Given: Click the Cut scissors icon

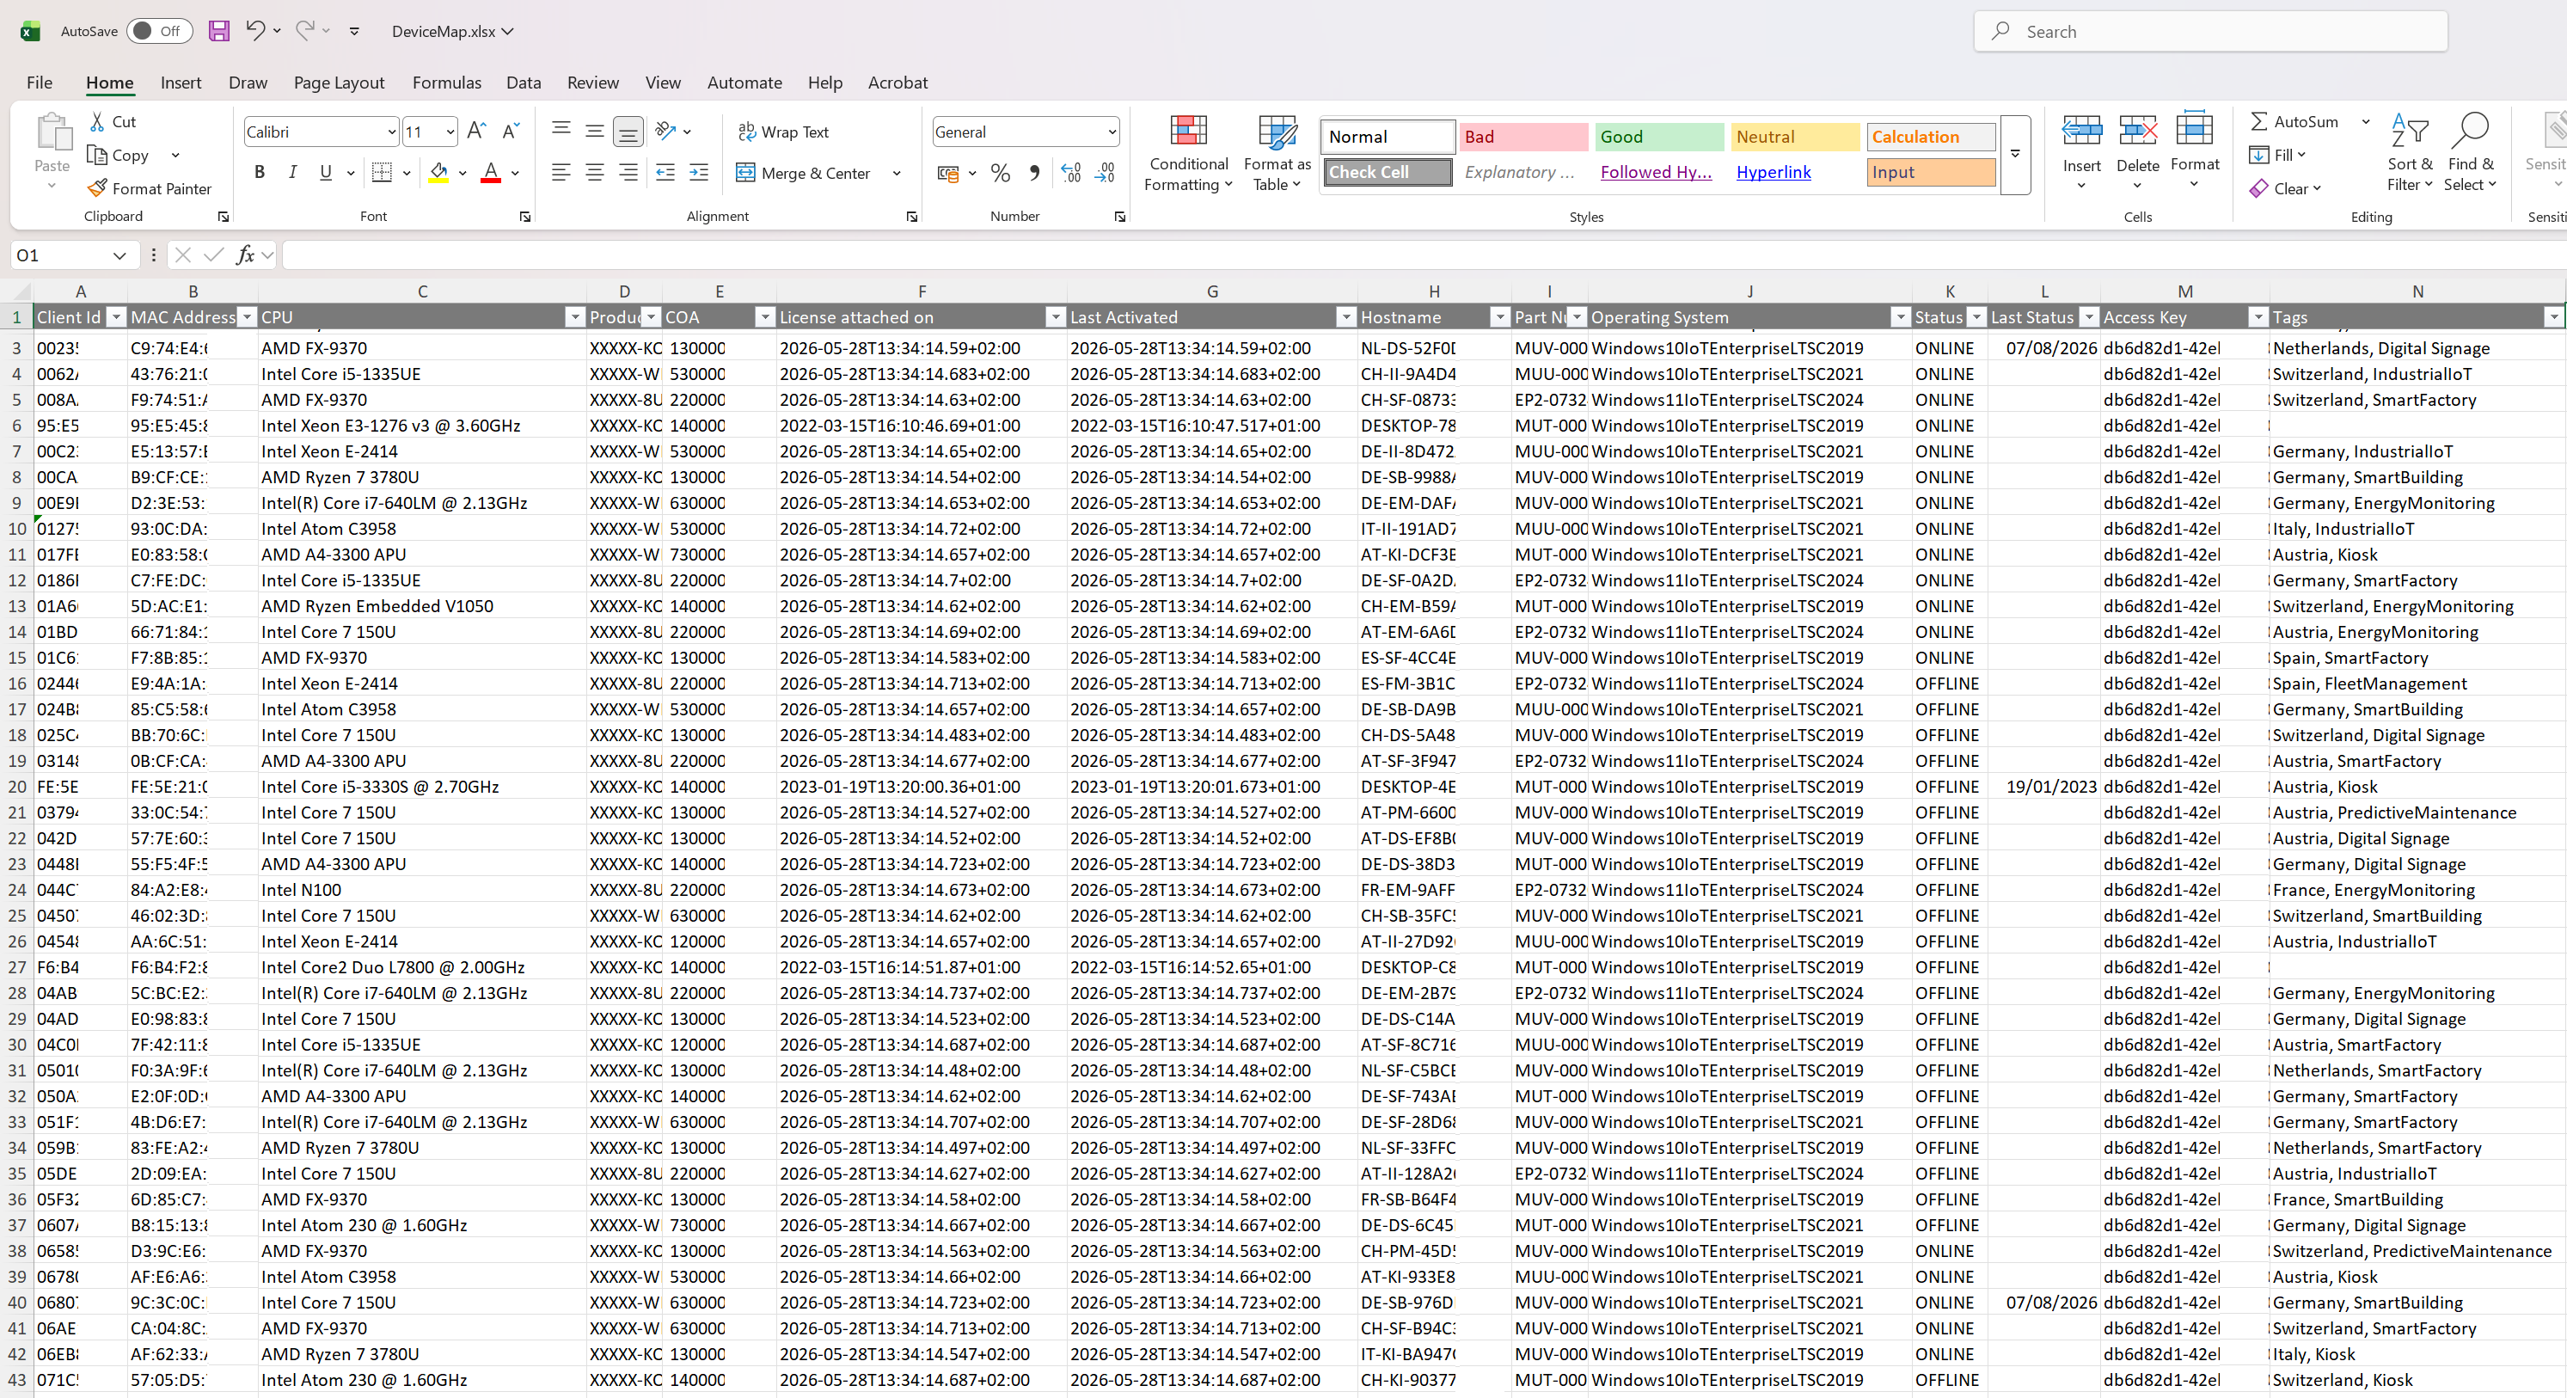Looking at the screenshot, I should (96, 121).
